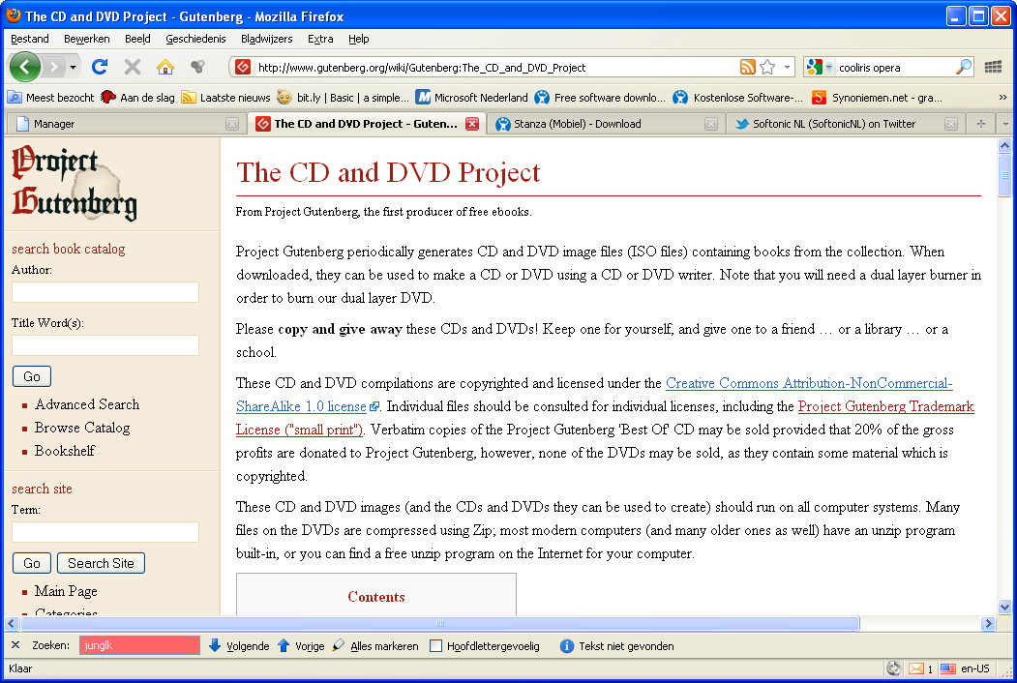Open the Kostenlose Software bookmark
This screenshot has width=1017, height=683.
737,98
